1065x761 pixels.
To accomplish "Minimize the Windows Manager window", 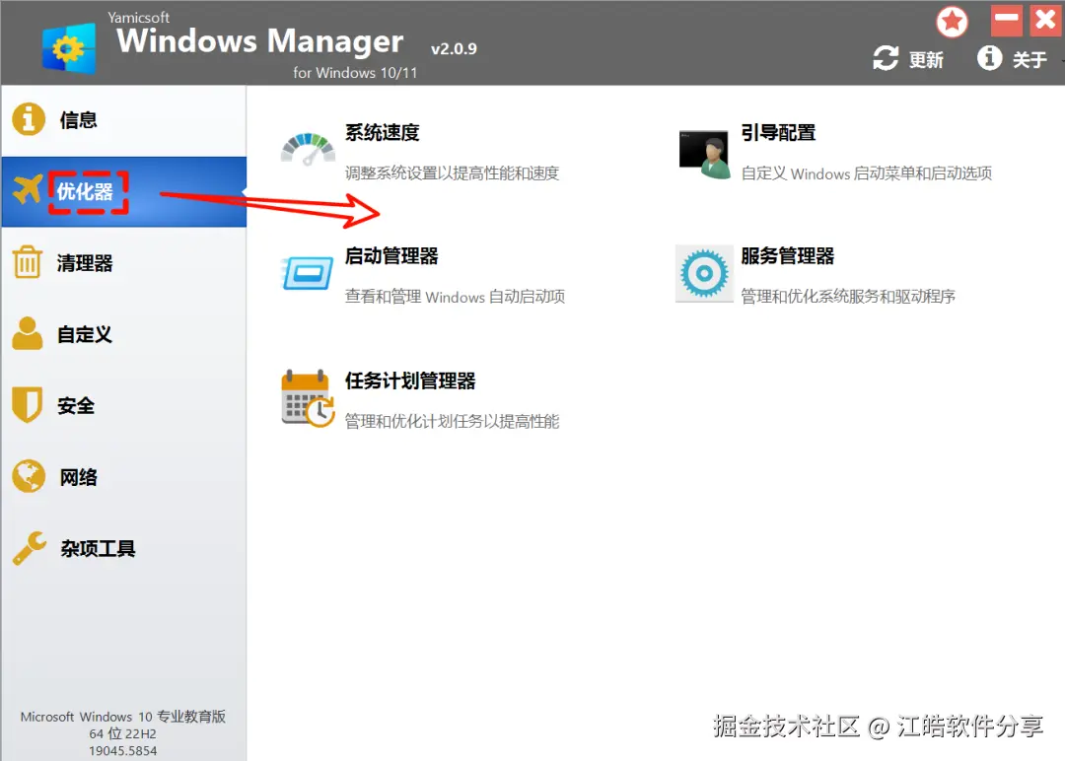I will 1006,20.
